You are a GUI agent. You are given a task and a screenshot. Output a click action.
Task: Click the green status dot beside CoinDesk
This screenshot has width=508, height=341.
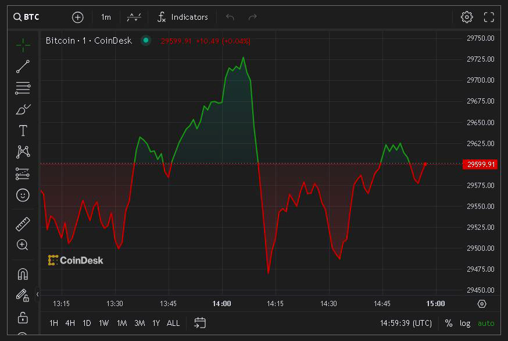(x=146, y=41)
